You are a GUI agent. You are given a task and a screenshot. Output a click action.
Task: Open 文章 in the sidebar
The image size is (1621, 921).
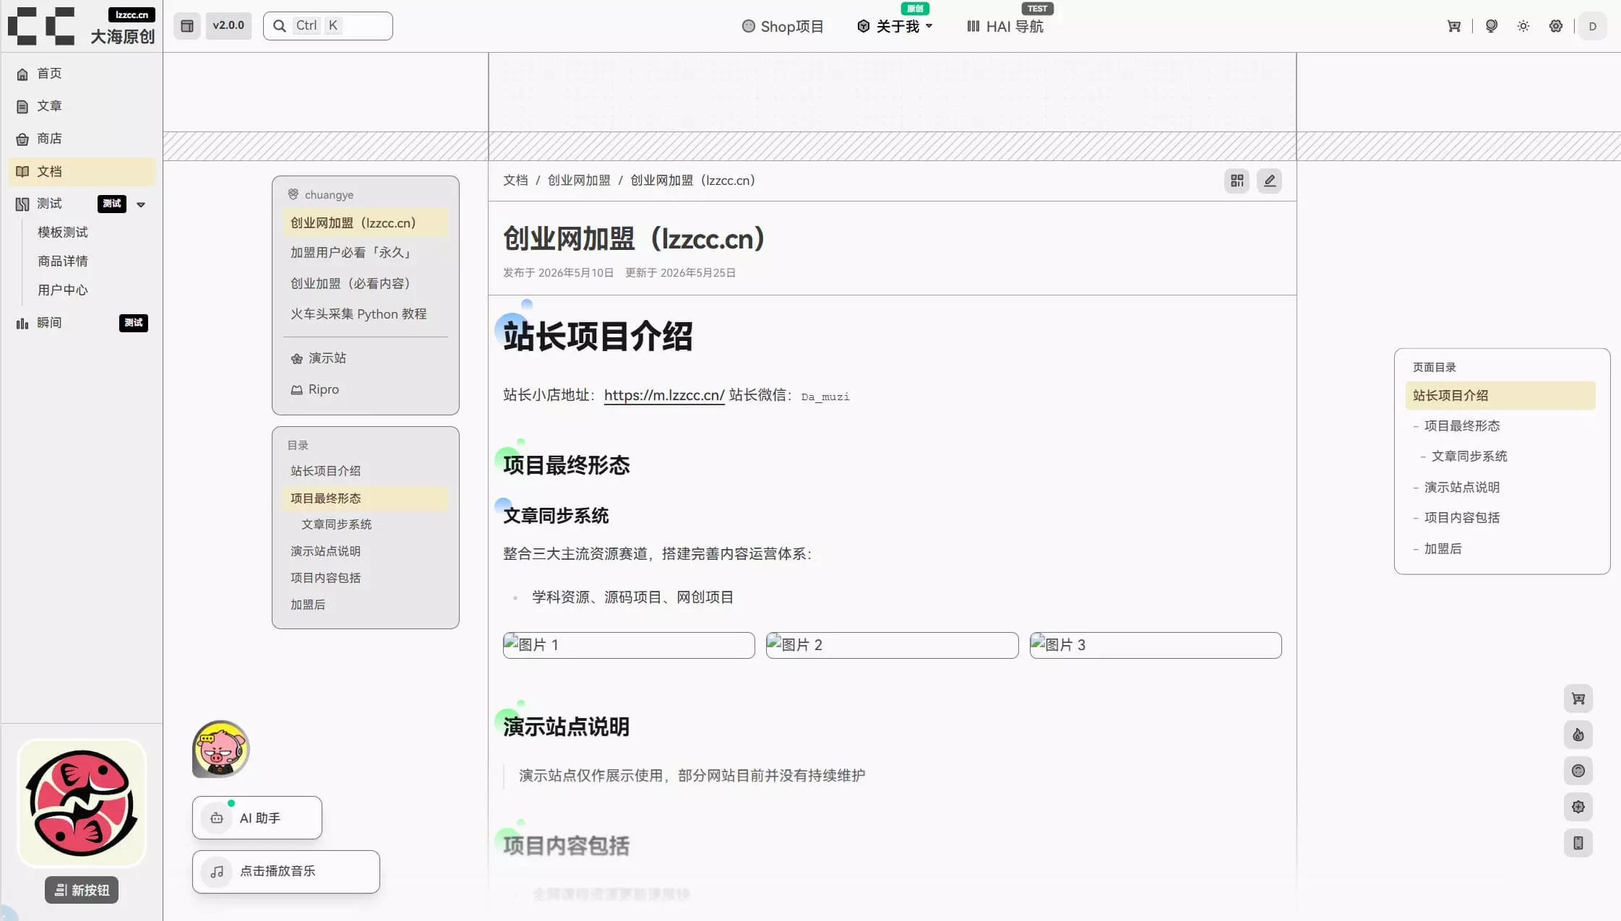point(82,106)
